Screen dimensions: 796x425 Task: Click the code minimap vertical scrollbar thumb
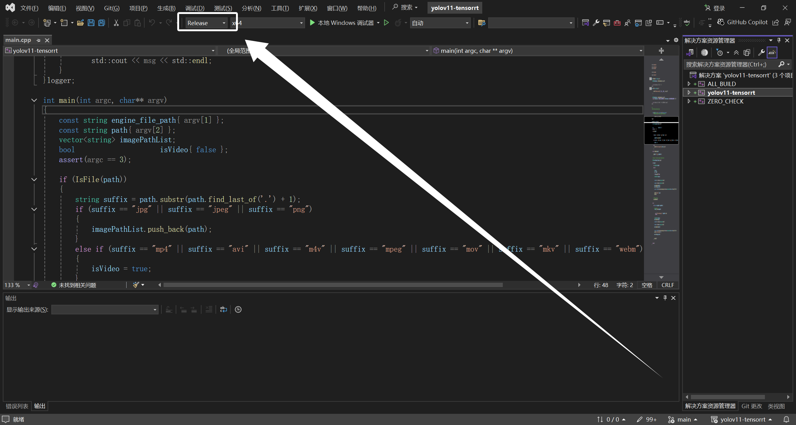tap(661, 130)
